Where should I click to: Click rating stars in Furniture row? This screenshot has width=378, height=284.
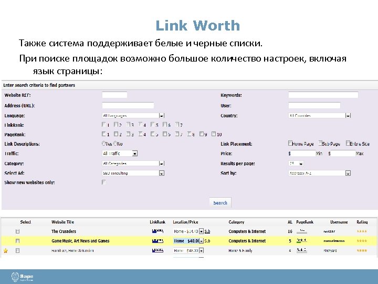(362, 251)
